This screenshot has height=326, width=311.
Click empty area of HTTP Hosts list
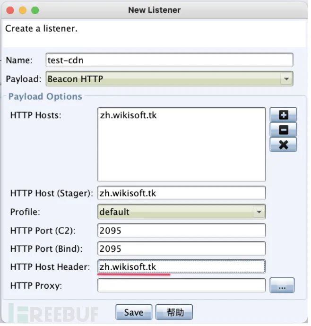coord(181,156)
